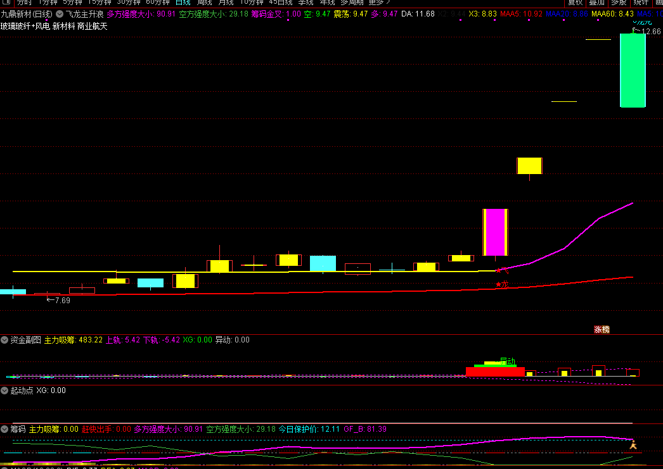Select the 10分钟 period tab

pos(252,3)
